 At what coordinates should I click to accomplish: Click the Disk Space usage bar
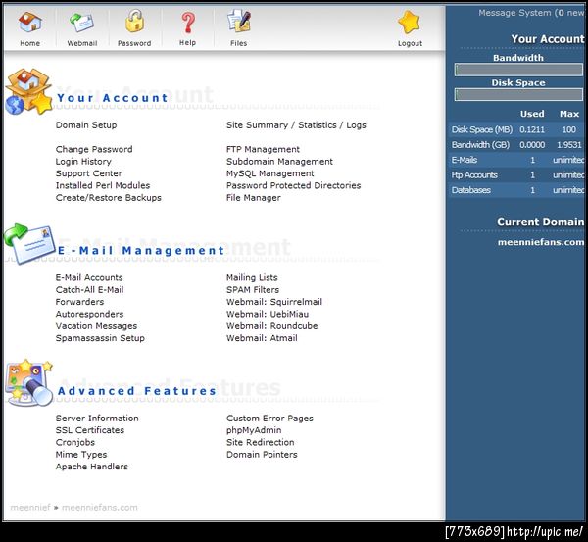point(518,94)
